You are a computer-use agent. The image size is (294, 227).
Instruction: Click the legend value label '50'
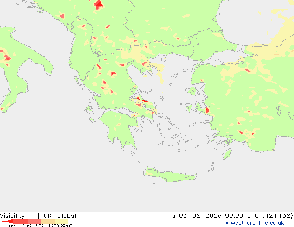pyautogui.click(x=12, y=225)
